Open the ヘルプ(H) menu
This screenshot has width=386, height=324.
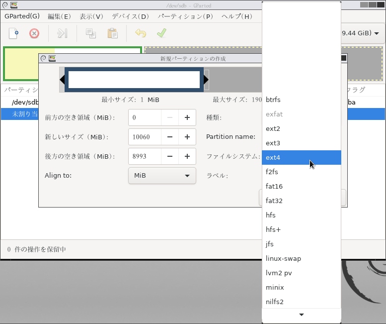click(x=237, y=16)
